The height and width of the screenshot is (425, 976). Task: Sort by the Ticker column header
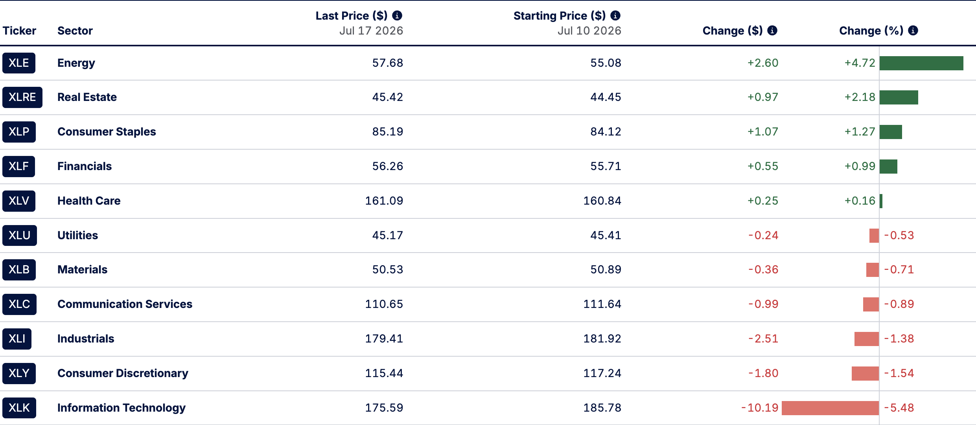[x=19, y=31]
